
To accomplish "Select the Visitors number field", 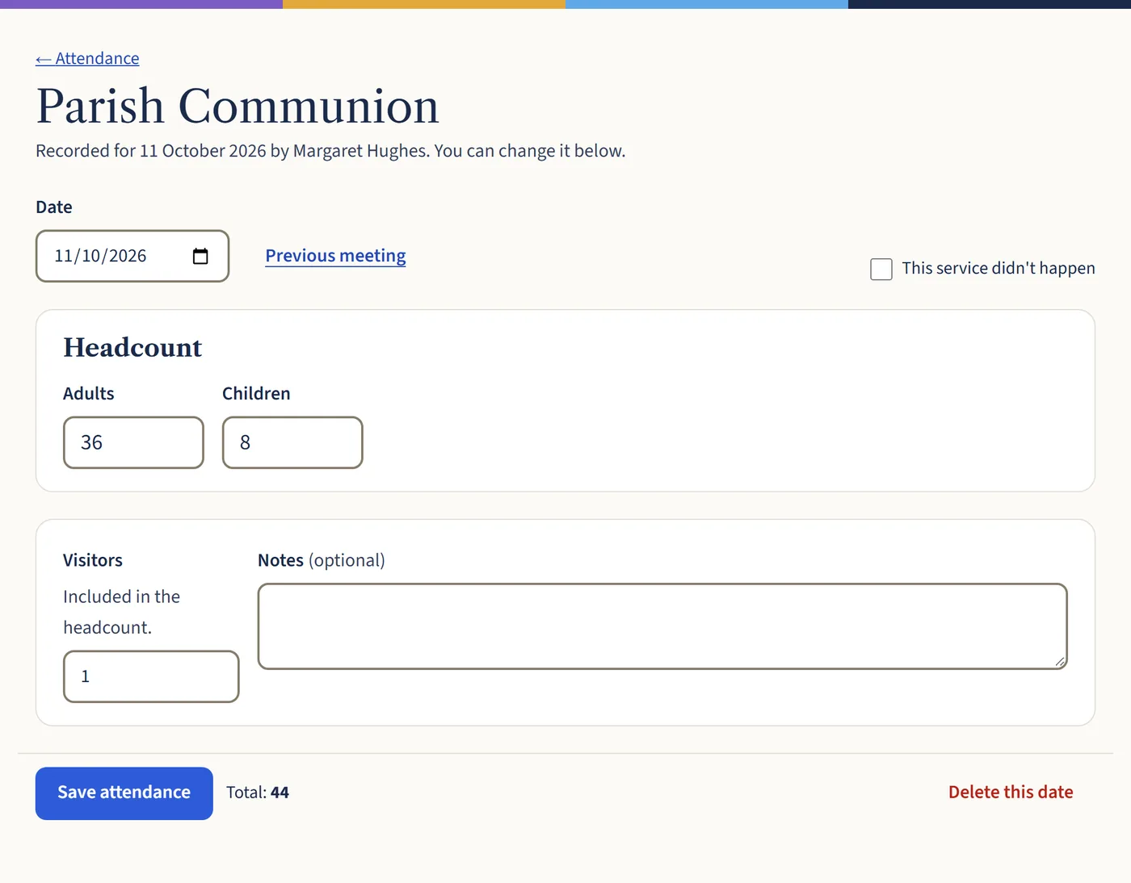I will click(x=151, y=676).
